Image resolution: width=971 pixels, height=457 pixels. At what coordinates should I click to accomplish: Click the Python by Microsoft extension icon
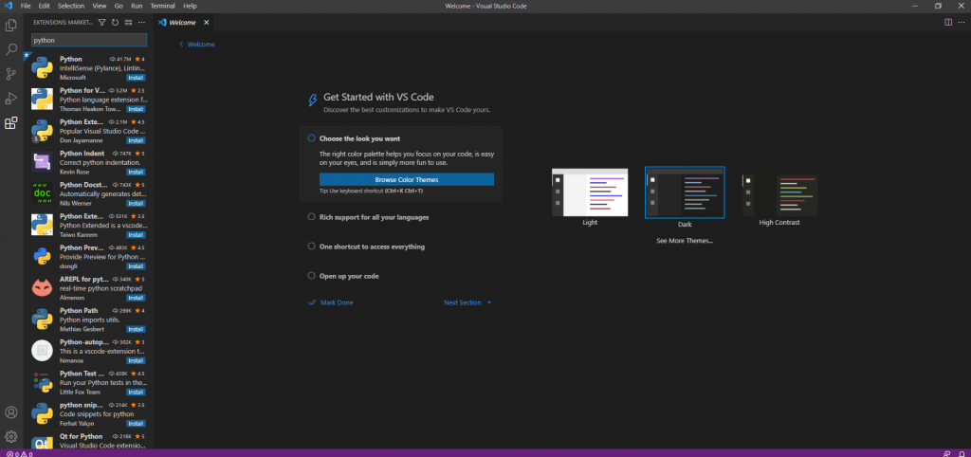point(42,67)
